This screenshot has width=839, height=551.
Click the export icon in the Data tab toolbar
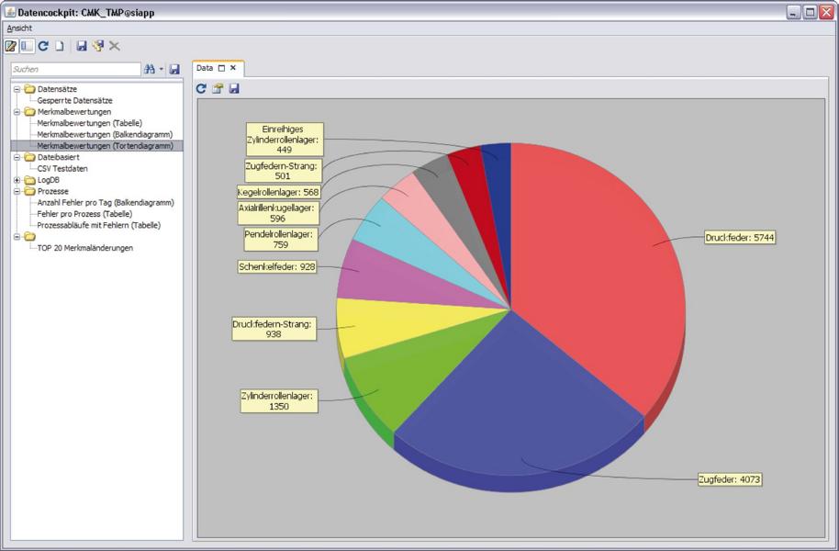(x=218, y=88)
